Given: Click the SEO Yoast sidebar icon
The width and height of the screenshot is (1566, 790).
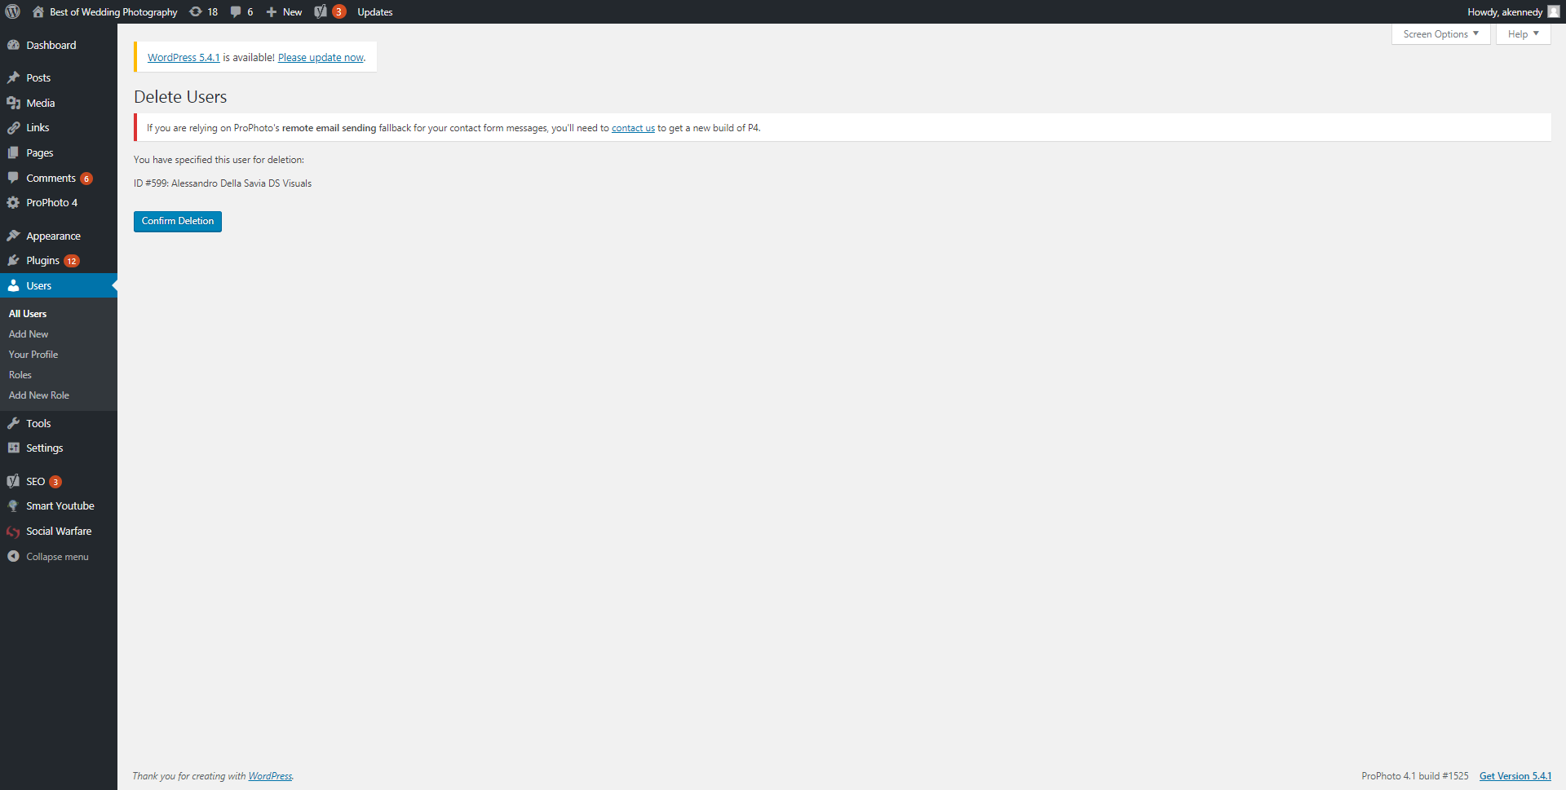Looking at the screenshot, I should [13, 481].
